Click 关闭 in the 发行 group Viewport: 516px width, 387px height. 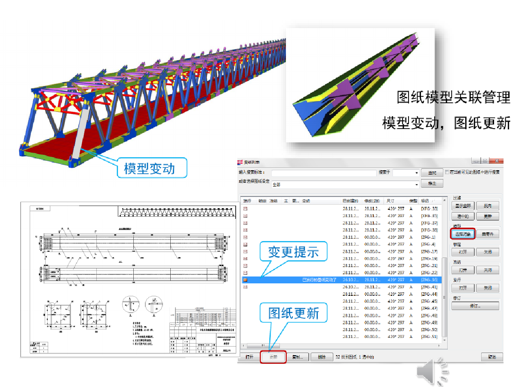click(x=488, y=288)
